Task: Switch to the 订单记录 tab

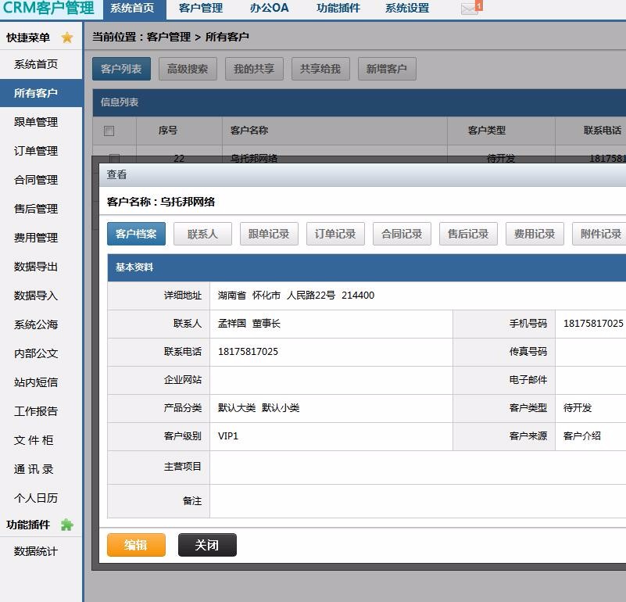Action: [334, 233]
